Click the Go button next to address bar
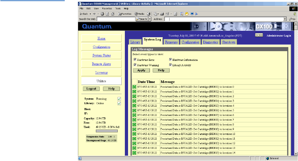The height and width of the screenshot is (161, 298). pyautogui.click(x=292, y=19)
